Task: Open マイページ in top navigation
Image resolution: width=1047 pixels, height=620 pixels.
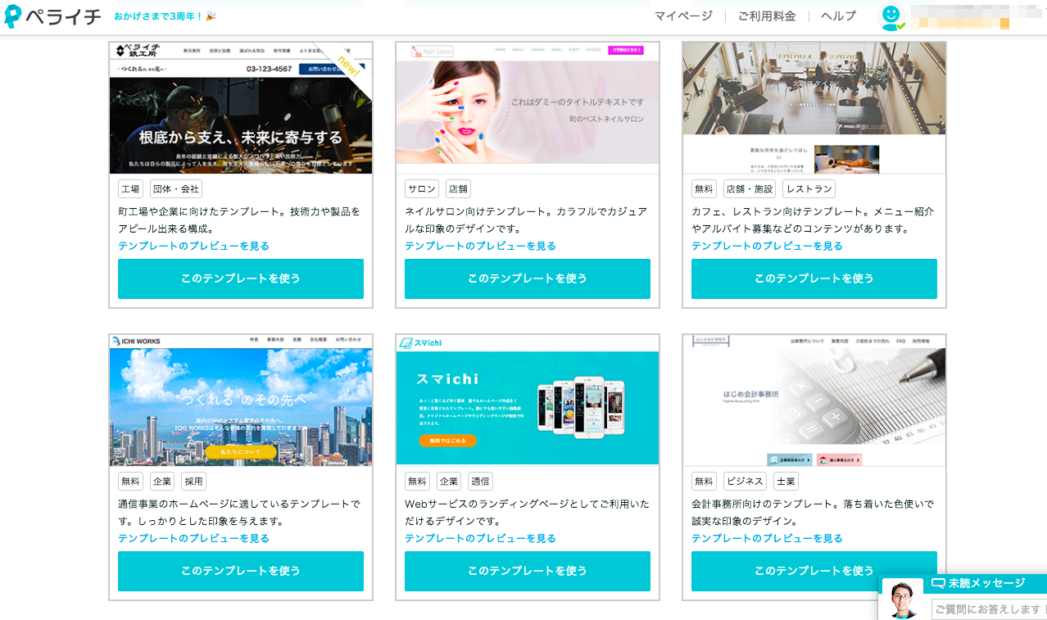Action: [x=683, y=16]
